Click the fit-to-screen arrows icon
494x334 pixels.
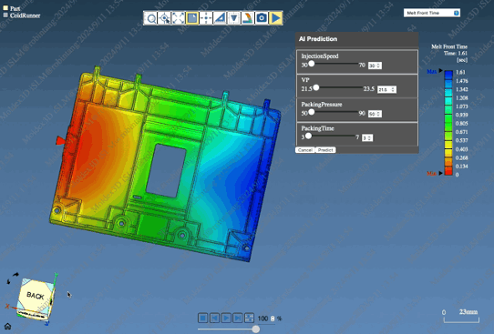[x=178, y=18]
